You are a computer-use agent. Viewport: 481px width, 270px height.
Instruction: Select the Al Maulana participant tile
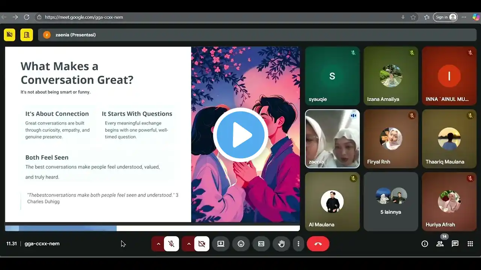click(332, 201)
